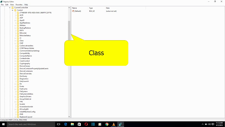
Task: Open the File menu
Action: 2,5
